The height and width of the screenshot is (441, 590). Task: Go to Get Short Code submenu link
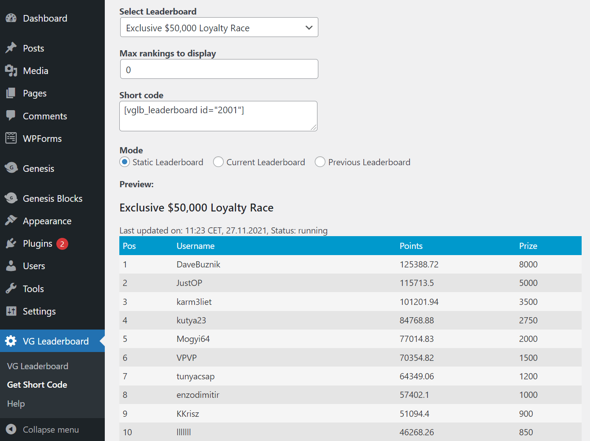point(37,385)
